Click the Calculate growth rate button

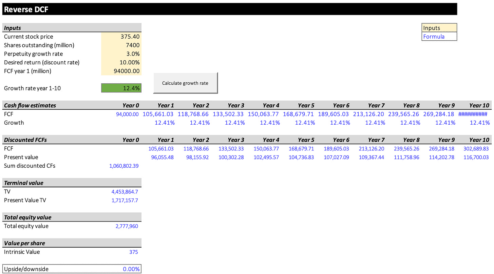coord(185,83)
